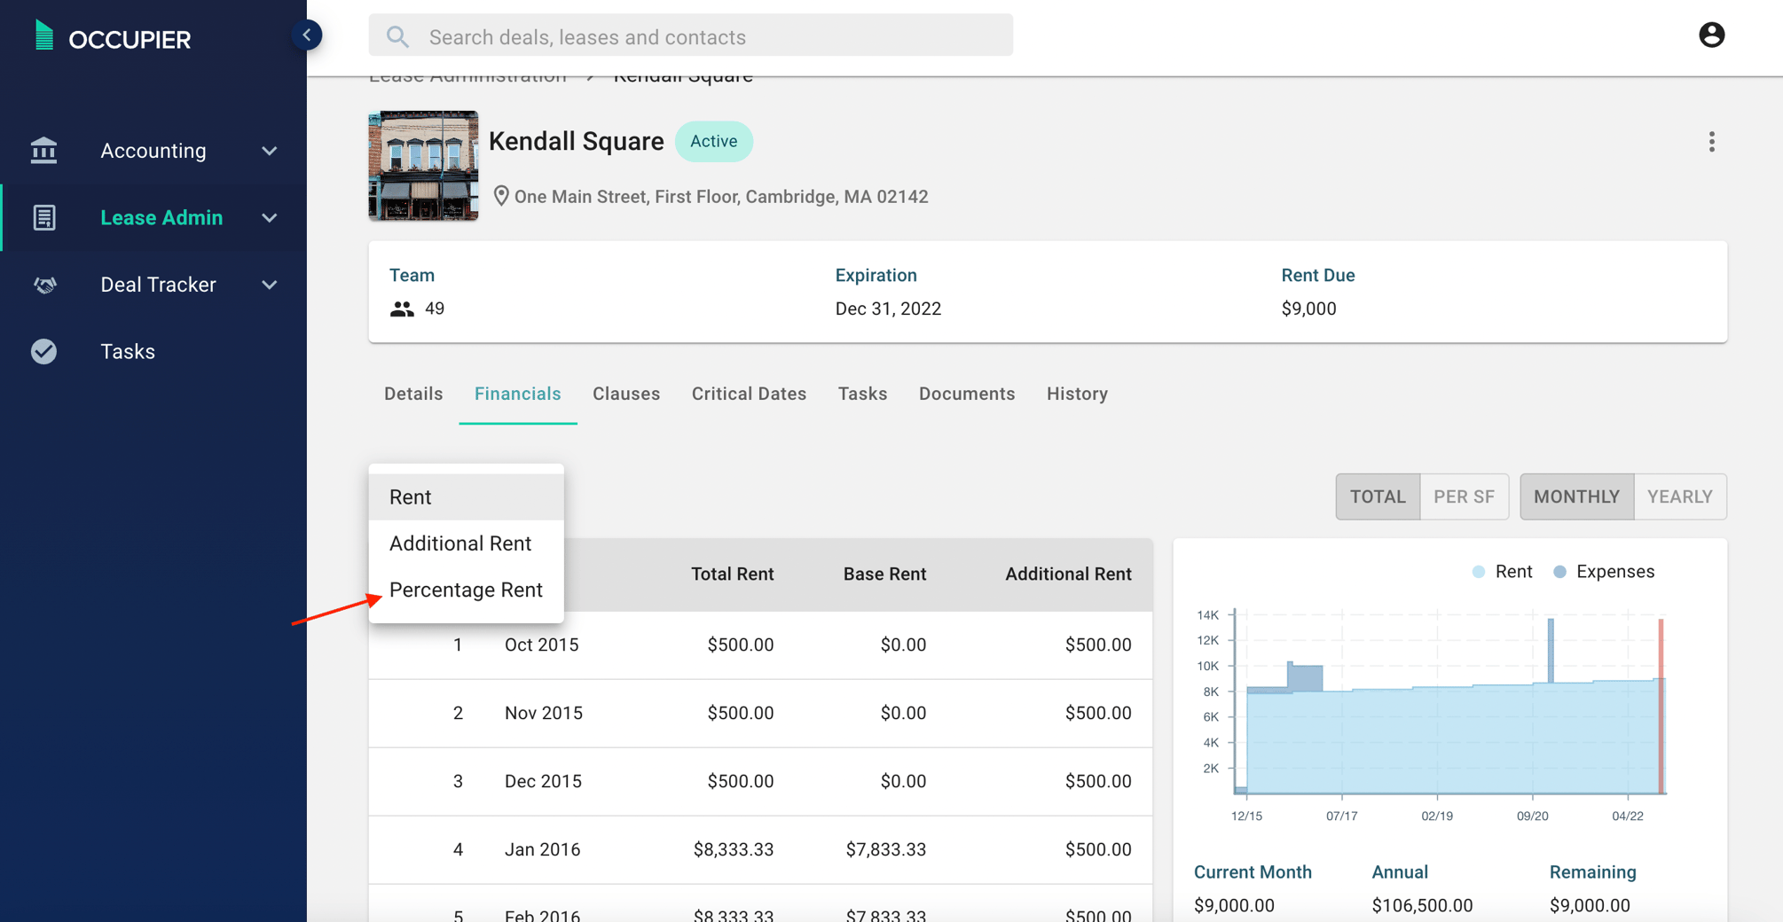Expand the Deal Tracker menu chevron
Screen dimensions: 1783x922
click(270, 285)
